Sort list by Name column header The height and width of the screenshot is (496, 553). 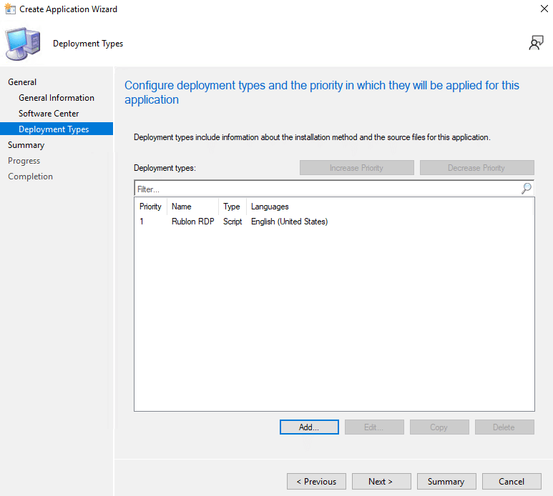point(182,207)
